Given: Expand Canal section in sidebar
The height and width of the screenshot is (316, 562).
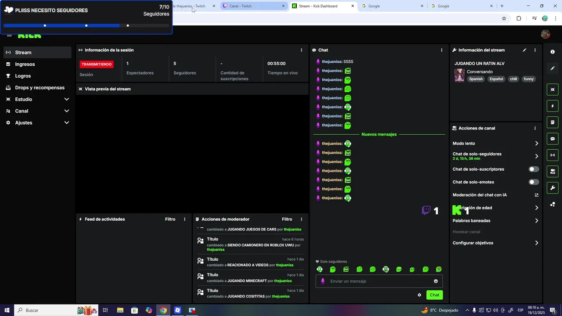Looking at the screenshot, I should (37, 111).
